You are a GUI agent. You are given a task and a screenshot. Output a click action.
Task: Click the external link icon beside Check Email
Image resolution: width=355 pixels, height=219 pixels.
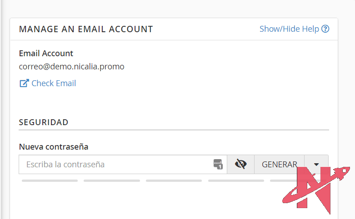[x=24, y=83]
